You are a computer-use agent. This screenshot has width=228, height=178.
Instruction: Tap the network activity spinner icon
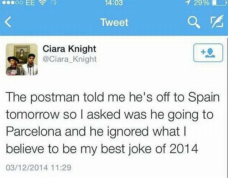pos(53,3)
